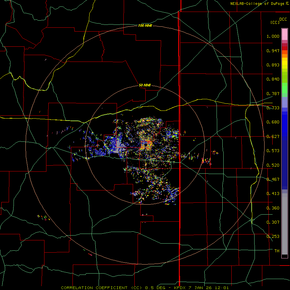Click the 0.253 scale value
The image size is (290, 290).
click(x=273, y=237)
